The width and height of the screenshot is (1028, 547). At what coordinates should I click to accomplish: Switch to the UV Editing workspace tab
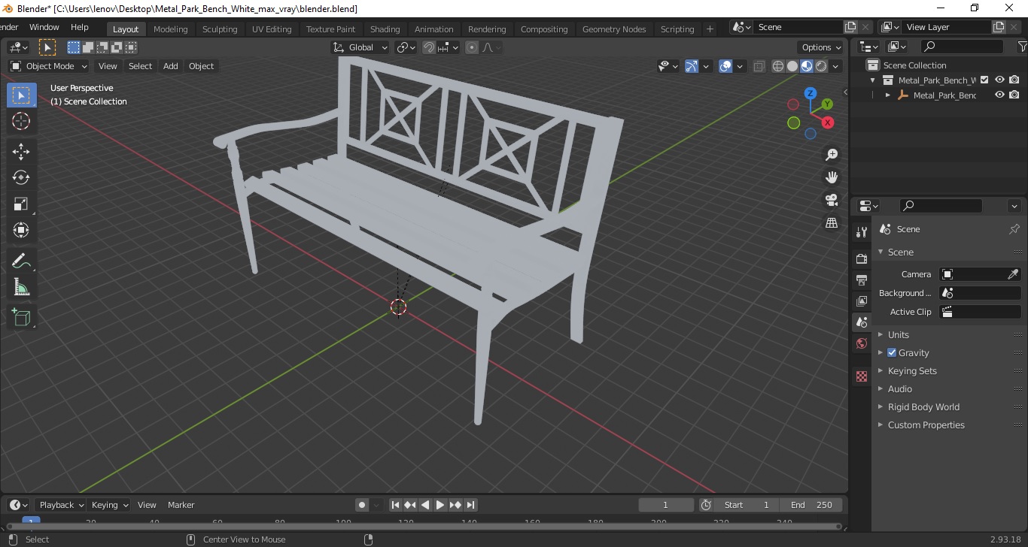pyautogui.click(x=272, y=29)
